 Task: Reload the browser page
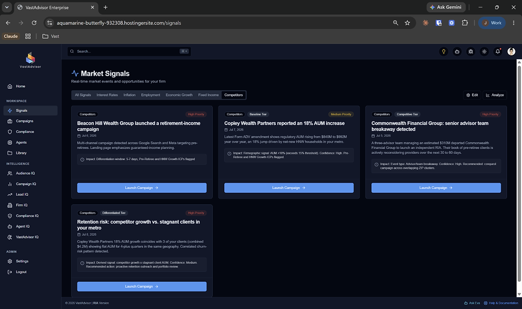tap(34, 22)
